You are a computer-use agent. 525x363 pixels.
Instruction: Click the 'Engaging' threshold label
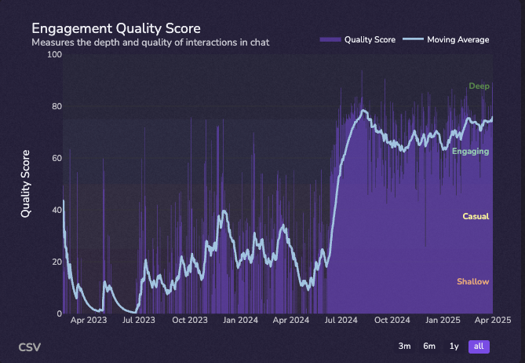(470, 152)
